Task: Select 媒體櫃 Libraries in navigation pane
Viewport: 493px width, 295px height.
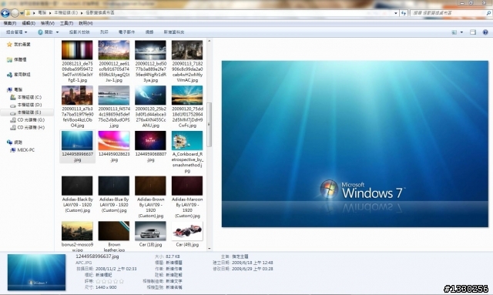Action: point(17,59)
